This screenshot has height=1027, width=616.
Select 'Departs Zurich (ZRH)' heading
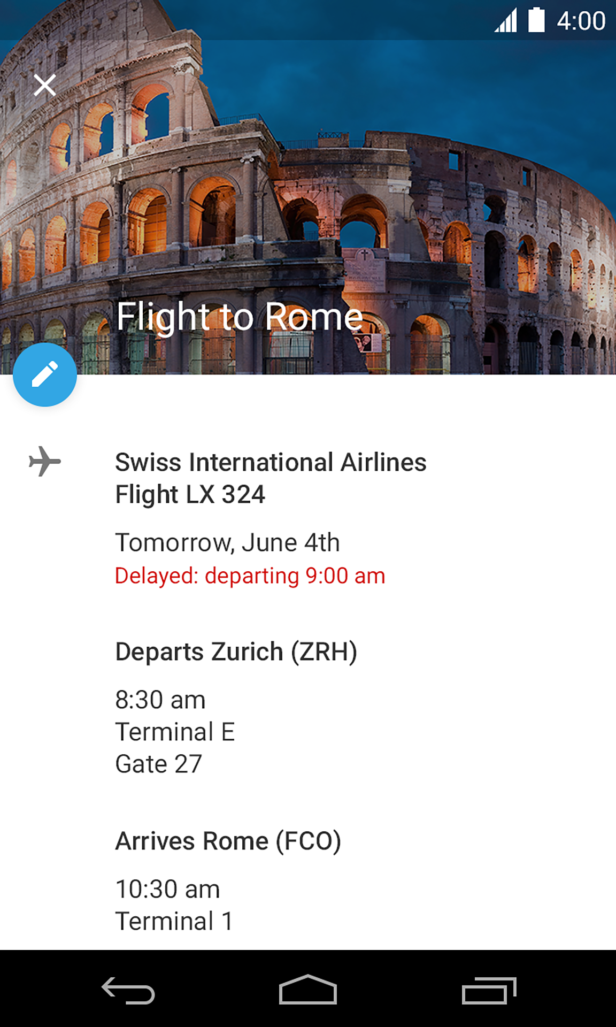point(236,652)
